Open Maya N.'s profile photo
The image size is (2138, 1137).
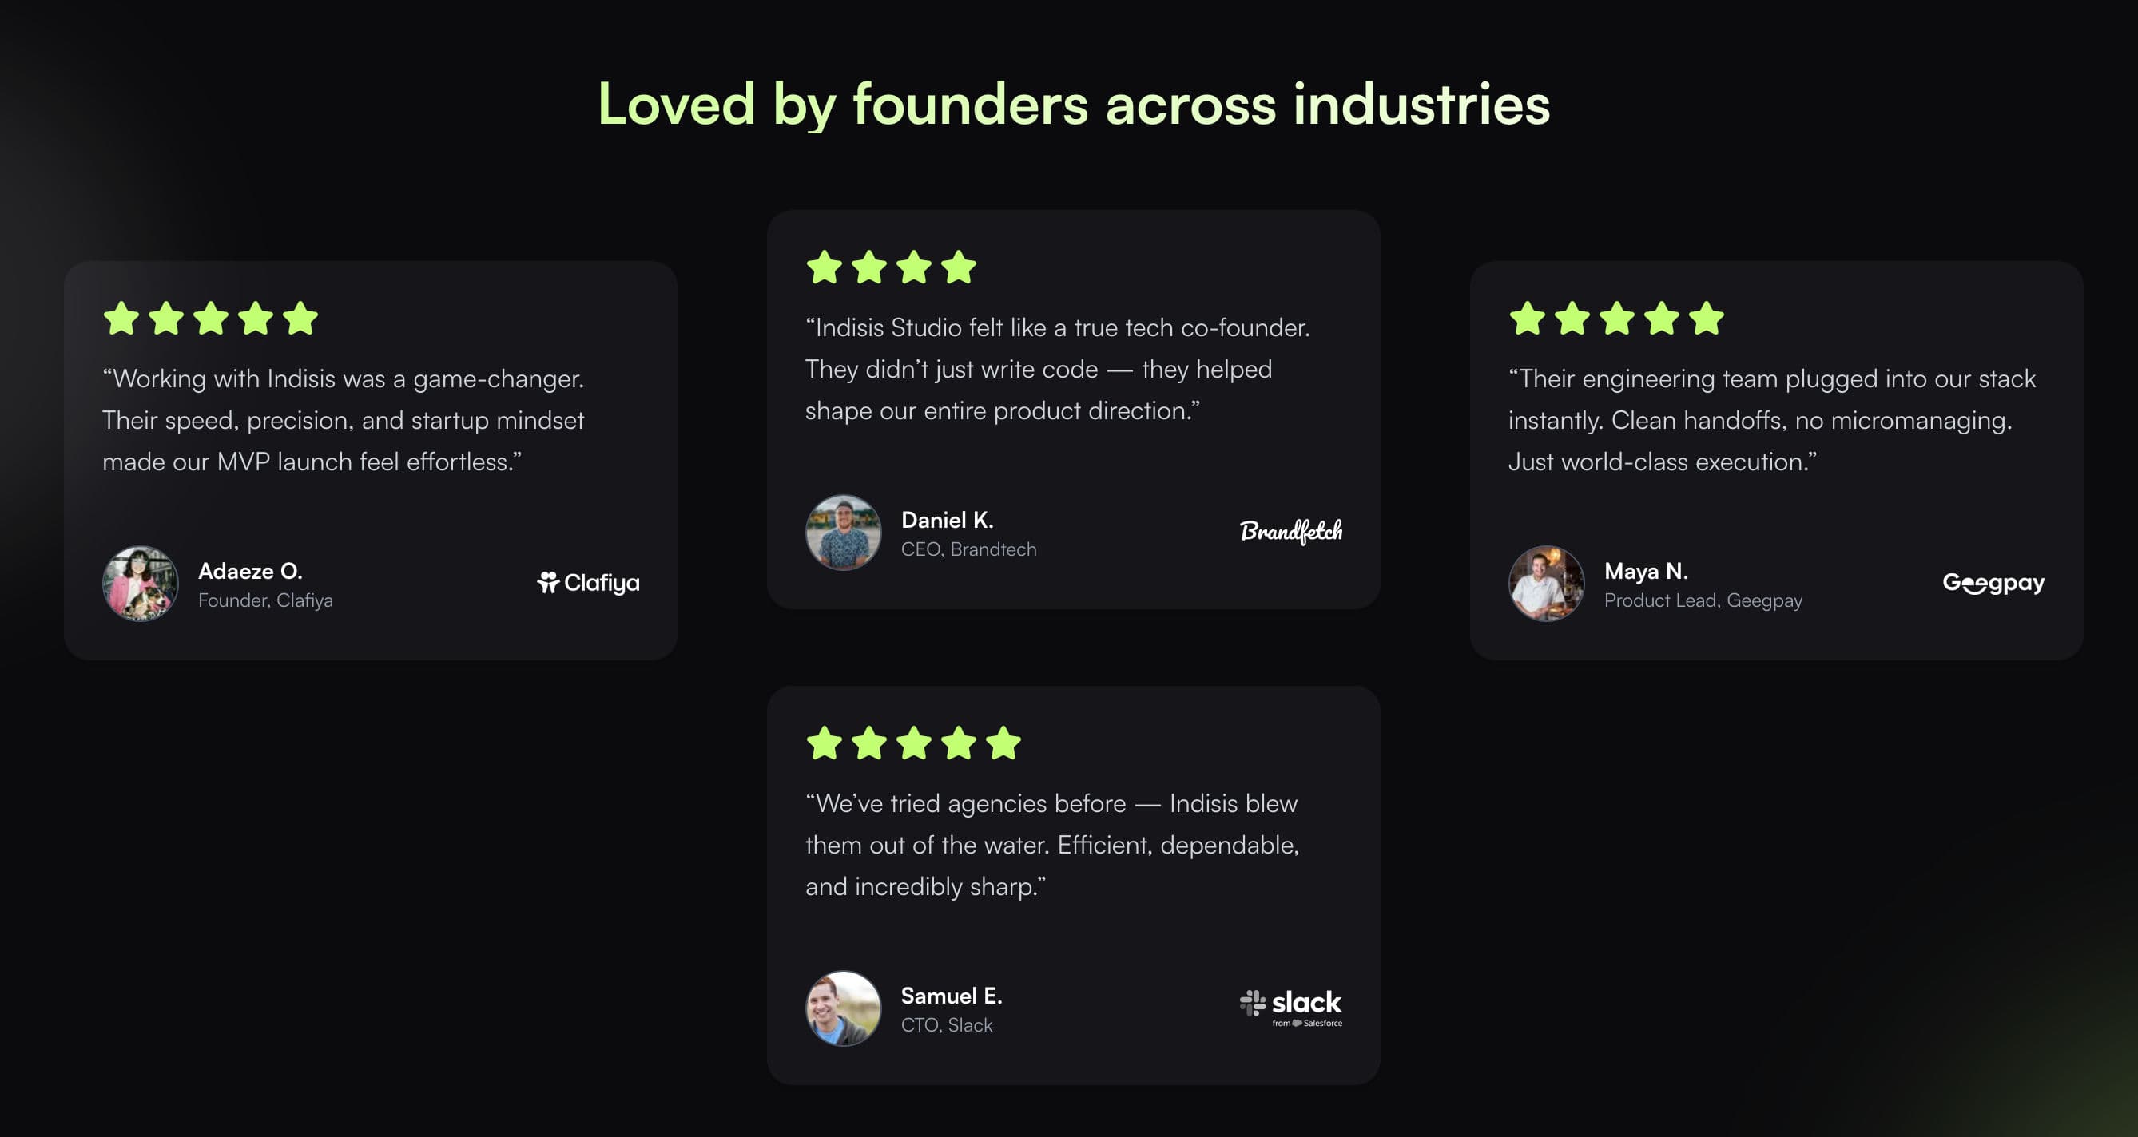pos(1545,583)
